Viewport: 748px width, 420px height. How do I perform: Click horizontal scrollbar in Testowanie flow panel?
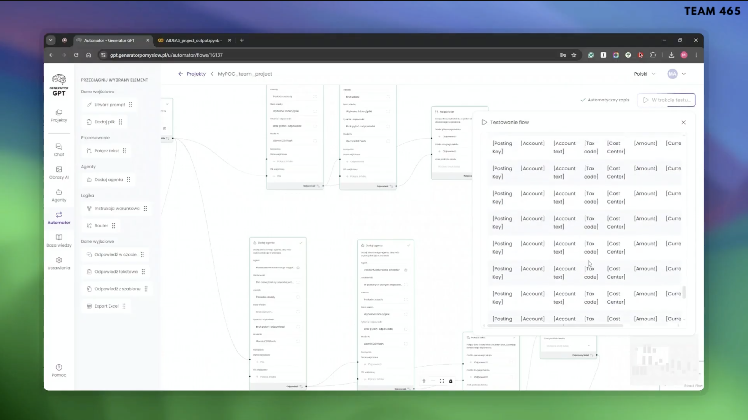click(555, 325)
